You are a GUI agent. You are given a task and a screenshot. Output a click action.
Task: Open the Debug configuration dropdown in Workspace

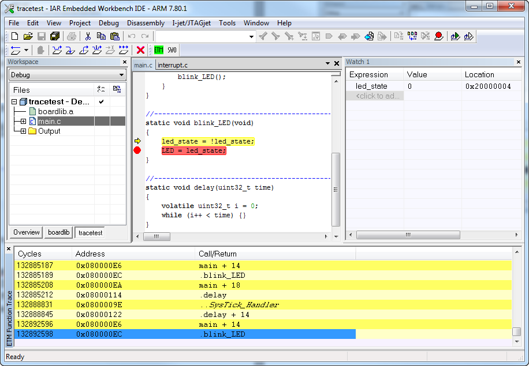pos(121,75)
